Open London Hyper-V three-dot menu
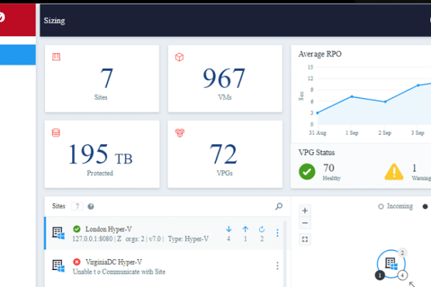Image resolution: width=431 pixels, height=287 pixels. click(277, 233)
